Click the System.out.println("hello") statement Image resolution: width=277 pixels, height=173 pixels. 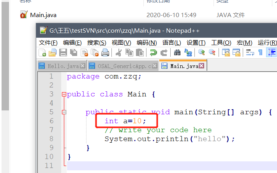[x=169, y=139]
